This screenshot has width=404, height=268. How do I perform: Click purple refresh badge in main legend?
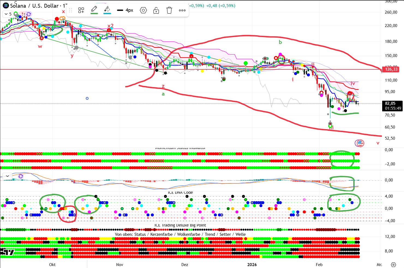tap(29, 14)
